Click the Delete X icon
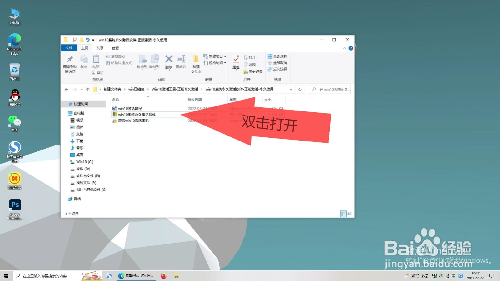The width and height of the screenshot is (500, 281). 169,59
